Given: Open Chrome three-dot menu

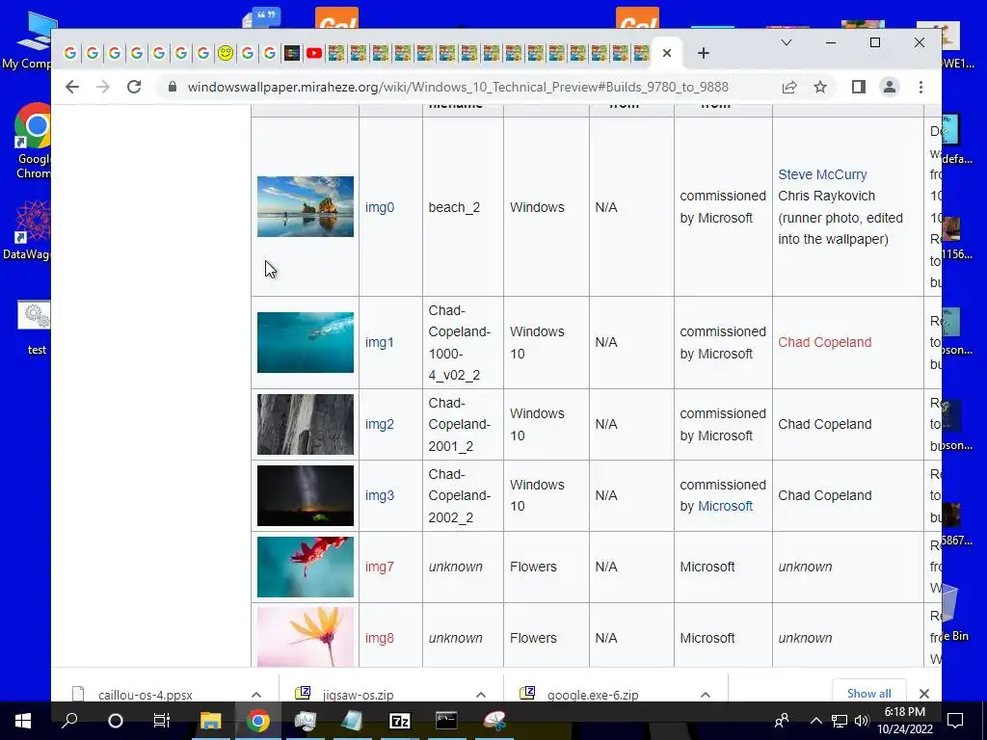Looking at the screenshot, I should pyautogui.click(x=920, y=87).
